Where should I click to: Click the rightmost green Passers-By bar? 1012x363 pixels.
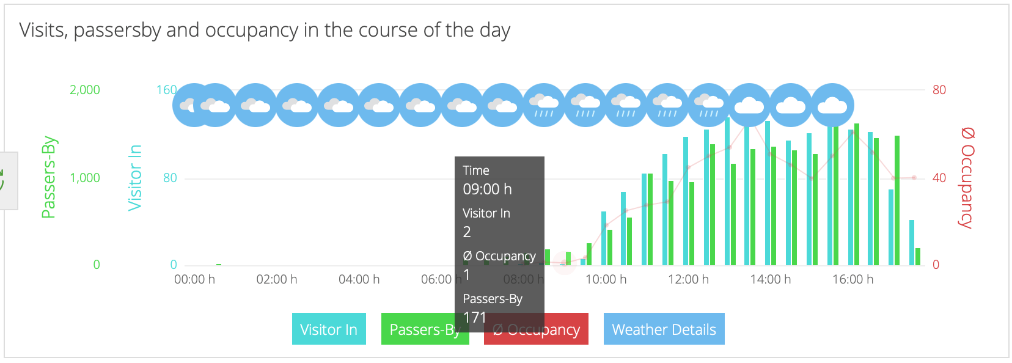pyautogui.click(x=918, y=257)
